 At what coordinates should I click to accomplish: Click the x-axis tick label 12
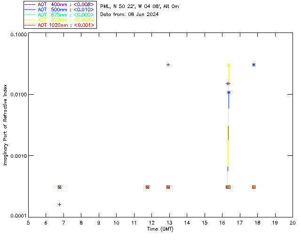click(x=151, y=223)
